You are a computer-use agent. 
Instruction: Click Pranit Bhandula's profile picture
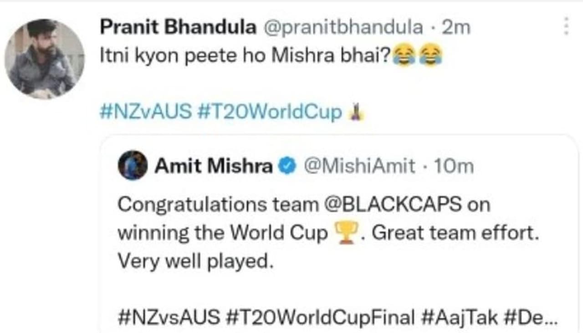coord(44,58)
